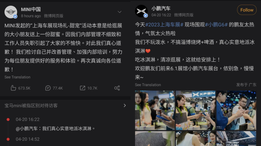Like the MINI中国 post
This screenshot has height=146, width=261.
coord(20,88)
